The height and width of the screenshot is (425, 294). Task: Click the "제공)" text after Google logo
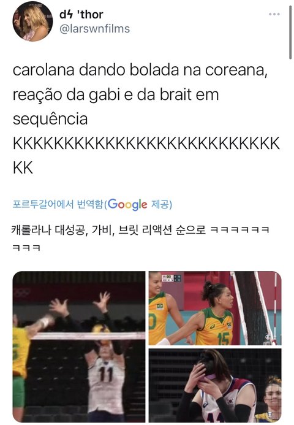pyautogui.click(x=162, y=204)
